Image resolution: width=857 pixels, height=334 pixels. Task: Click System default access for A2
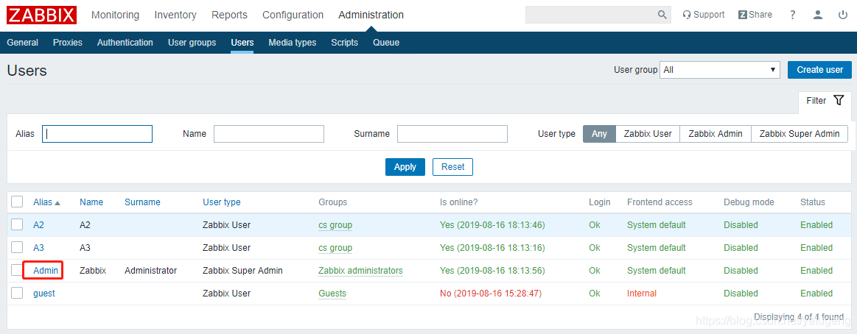pyautogui.click(x=657, y=225)
